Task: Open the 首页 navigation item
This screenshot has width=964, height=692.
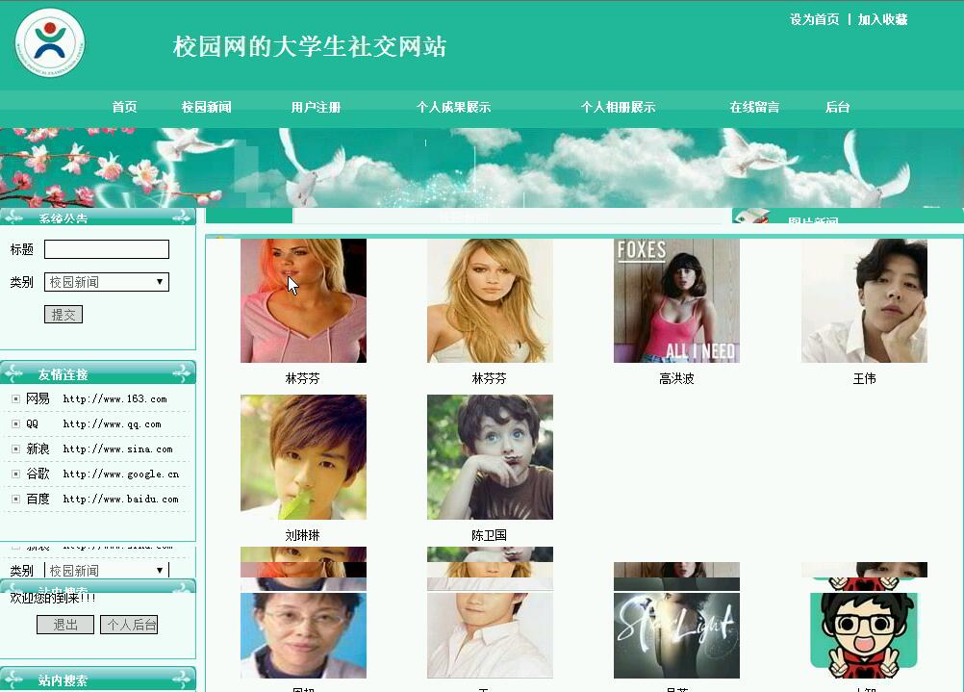Action: 124,107
